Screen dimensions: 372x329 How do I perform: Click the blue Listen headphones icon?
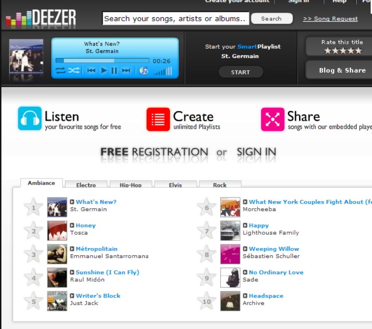point(30,118)
